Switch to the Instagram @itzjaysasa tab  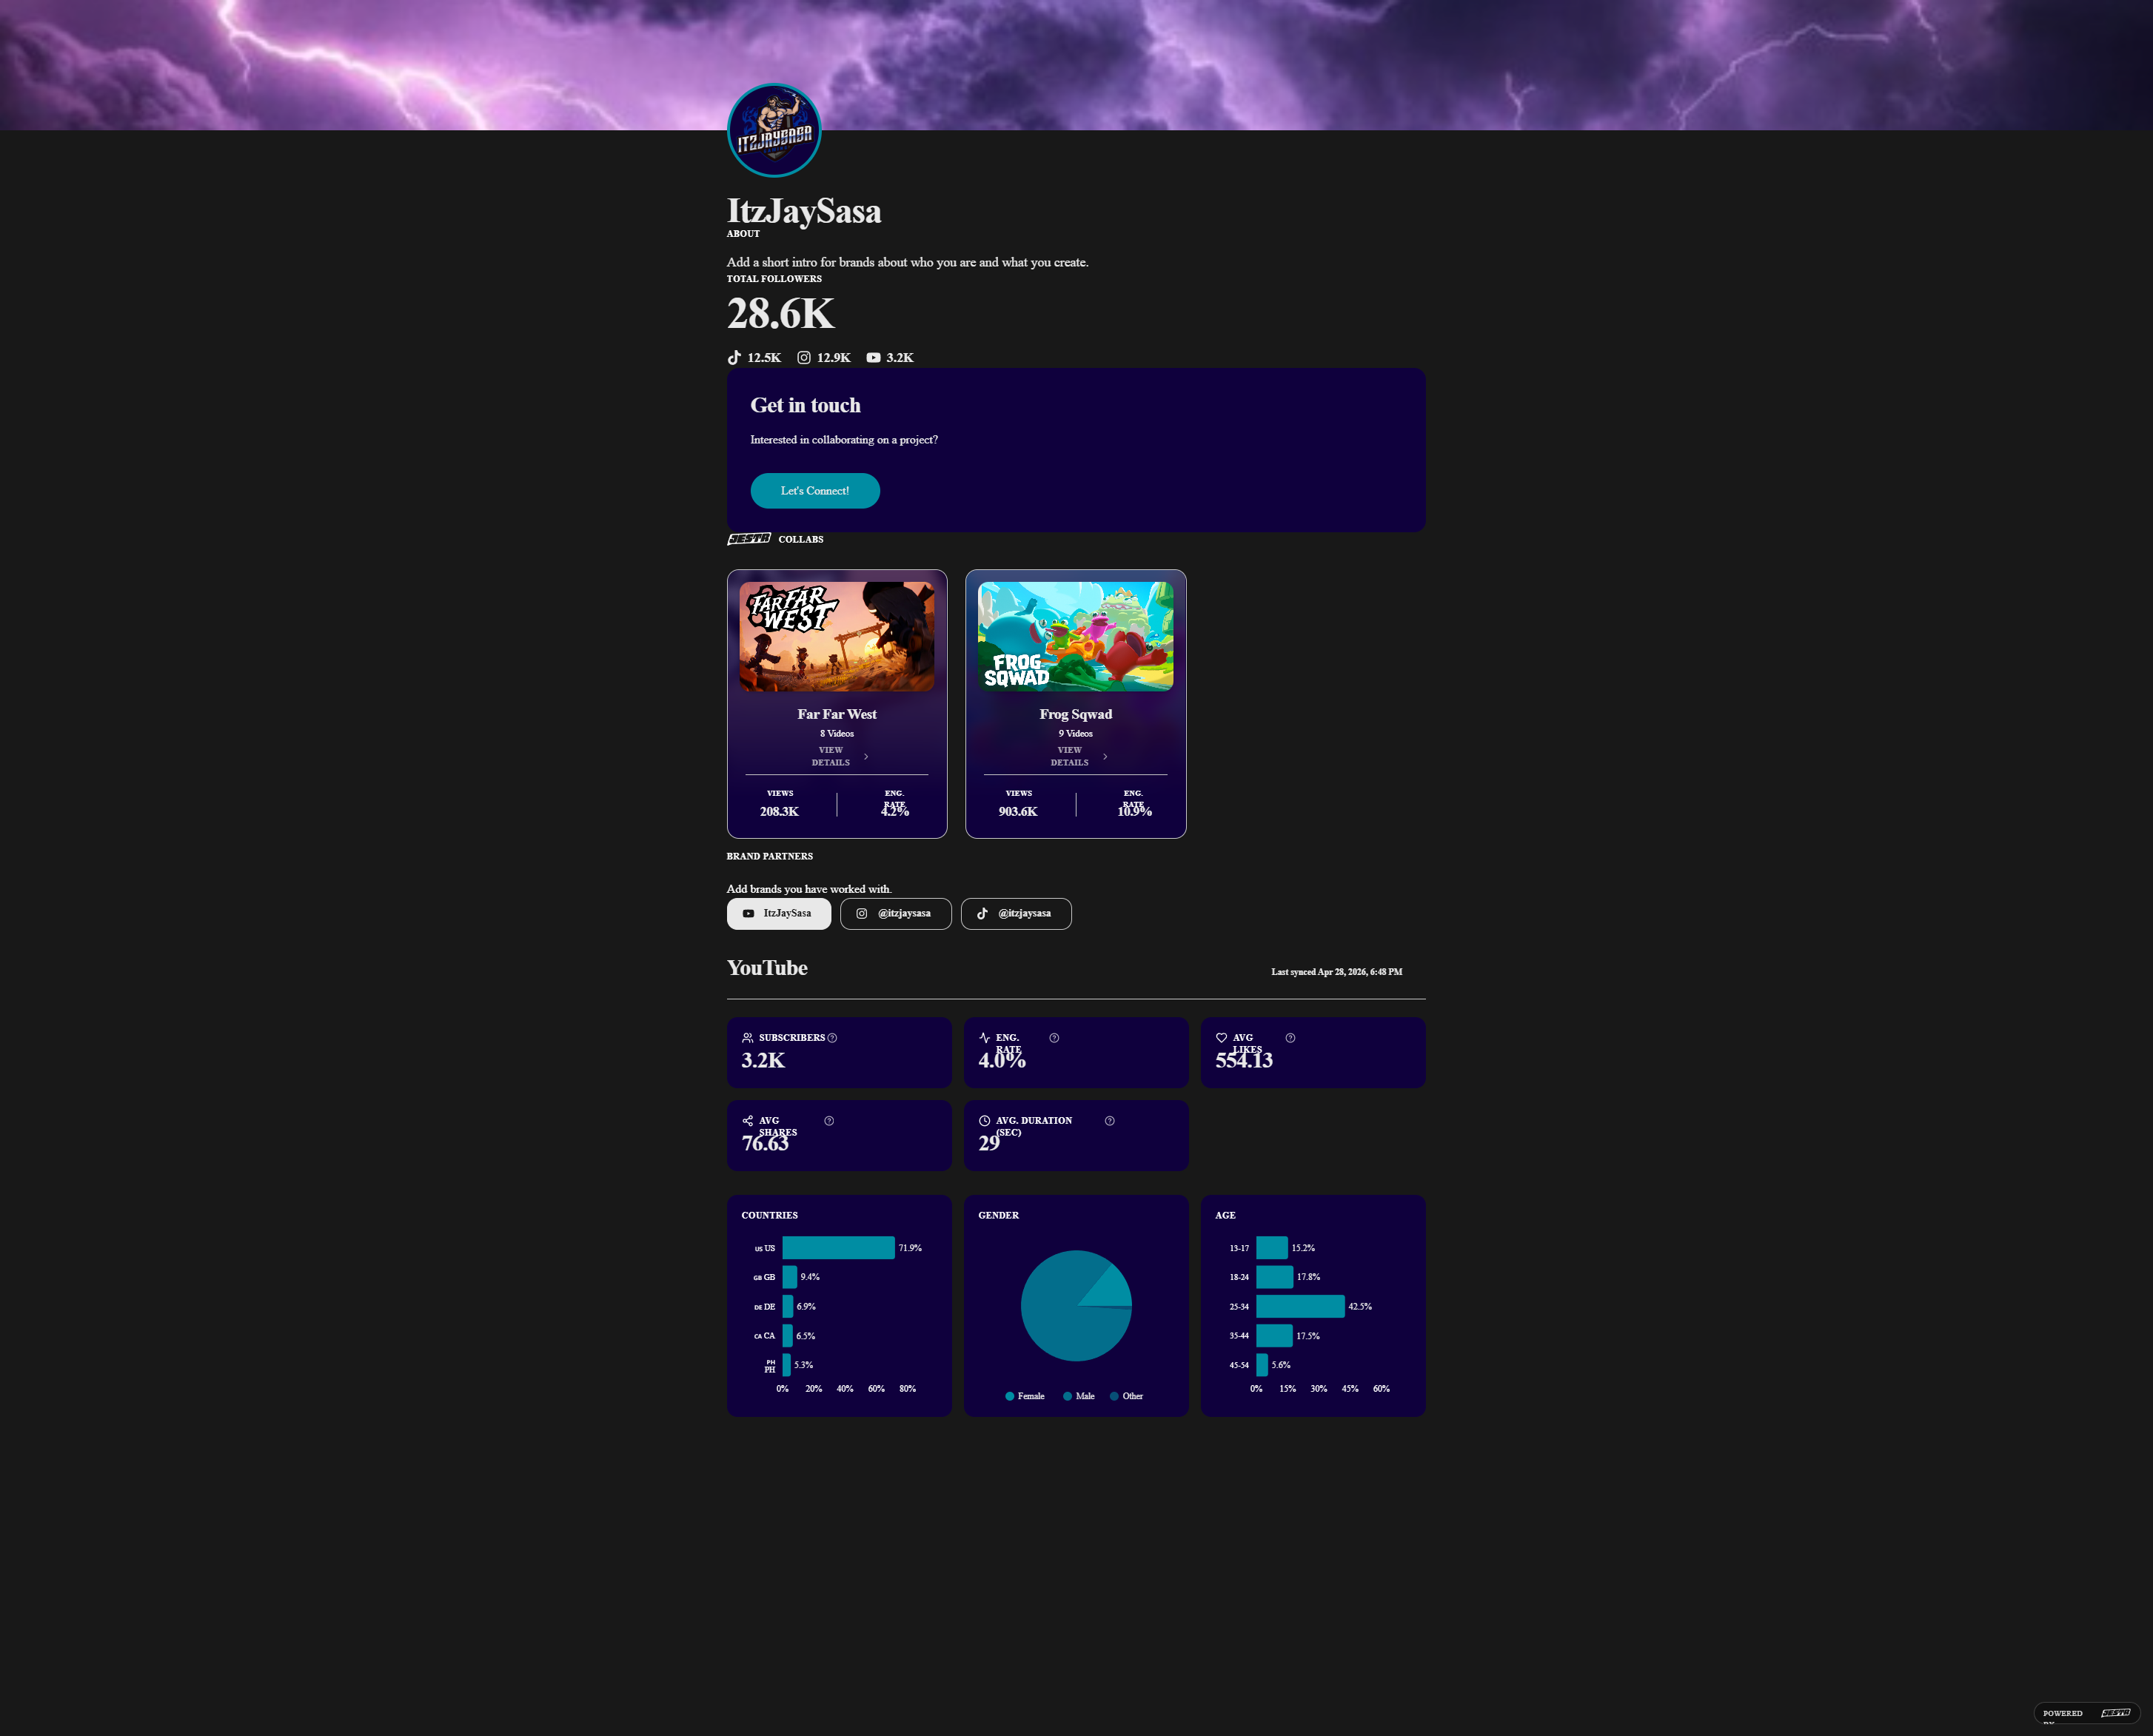896,914
